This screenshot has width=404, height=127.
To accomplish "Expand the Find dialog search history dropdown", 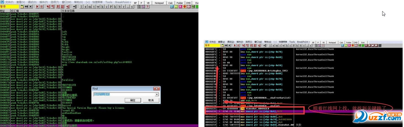I will pos(157,94).
